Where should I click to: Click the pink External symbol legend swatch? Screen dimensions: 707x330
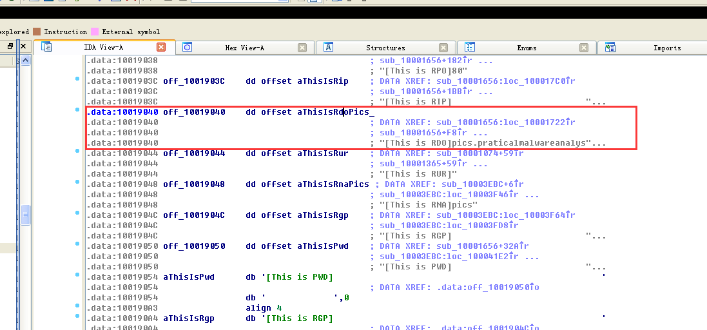95,32
